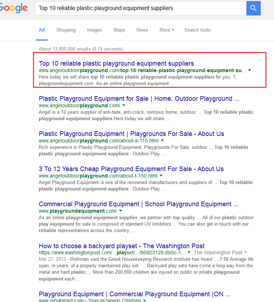Expand the More dropdown menu
The width and height of the screenshot is (274, 302).
(x=167, y=30)
